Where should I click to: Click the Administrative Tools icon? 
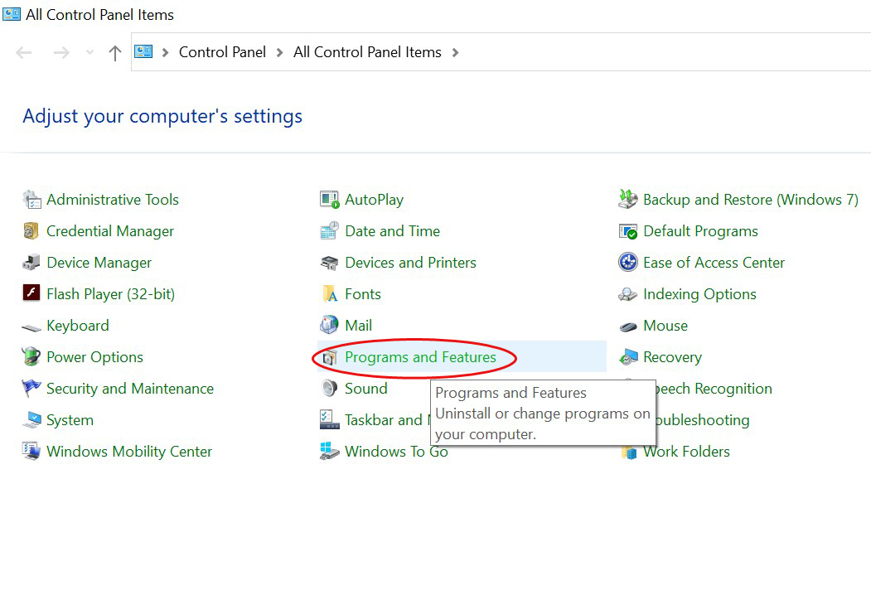[31, 200]
